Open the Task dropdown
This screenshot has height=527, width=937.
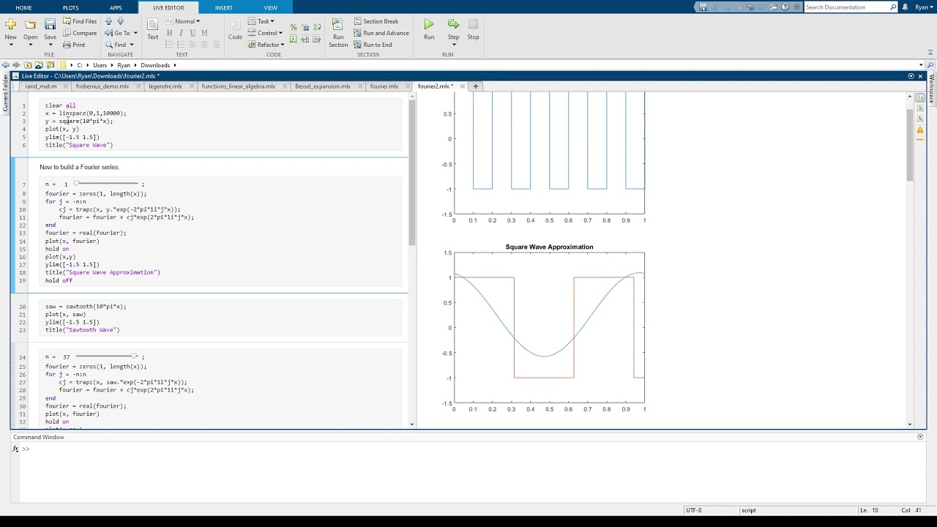(261, 21)
